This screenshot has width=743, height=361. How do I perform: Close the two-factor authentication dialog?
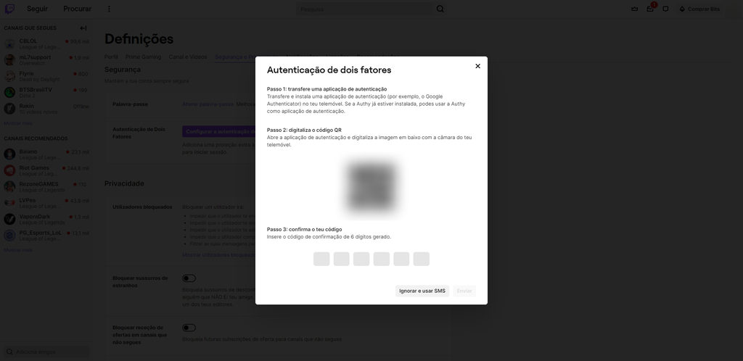[477, 66]
